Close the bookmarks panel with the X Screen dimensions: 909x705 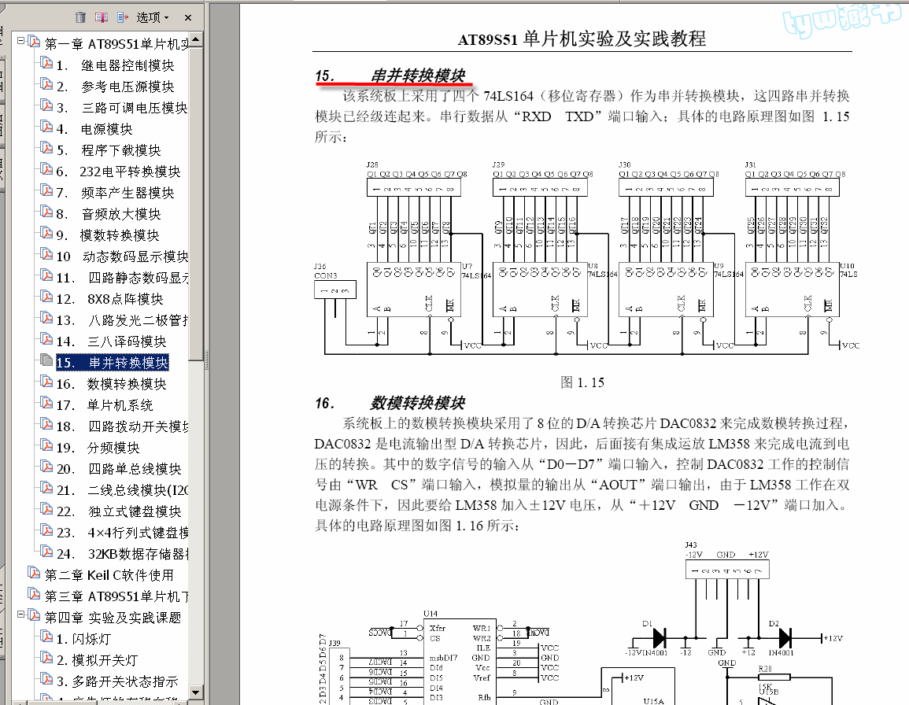coord(188,17)
